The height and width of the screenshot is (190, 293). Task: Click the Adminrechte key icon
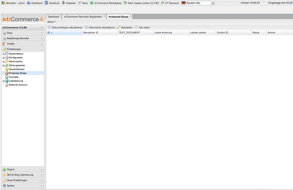[x=7, y=62]
